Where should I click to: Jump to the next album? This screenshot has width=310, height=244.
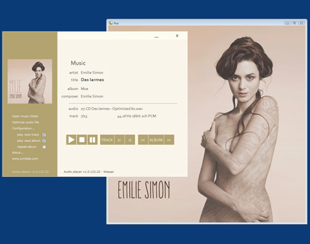(169, 140)
